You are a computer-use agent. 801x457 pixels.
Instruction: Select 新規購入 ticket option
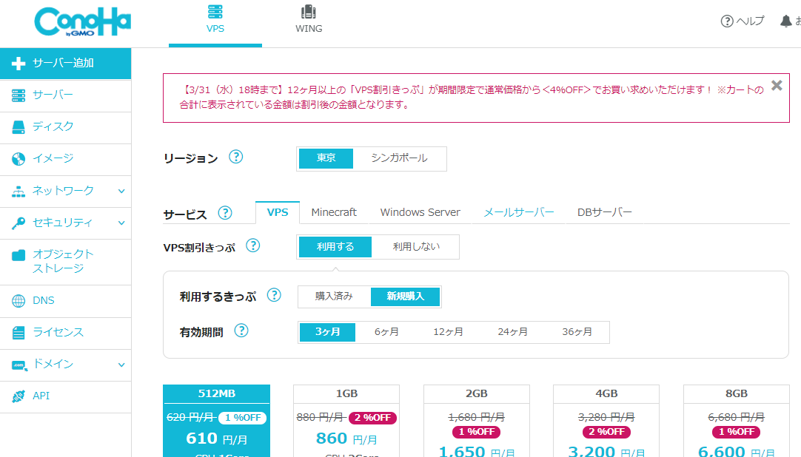click(x=405, y=297)
